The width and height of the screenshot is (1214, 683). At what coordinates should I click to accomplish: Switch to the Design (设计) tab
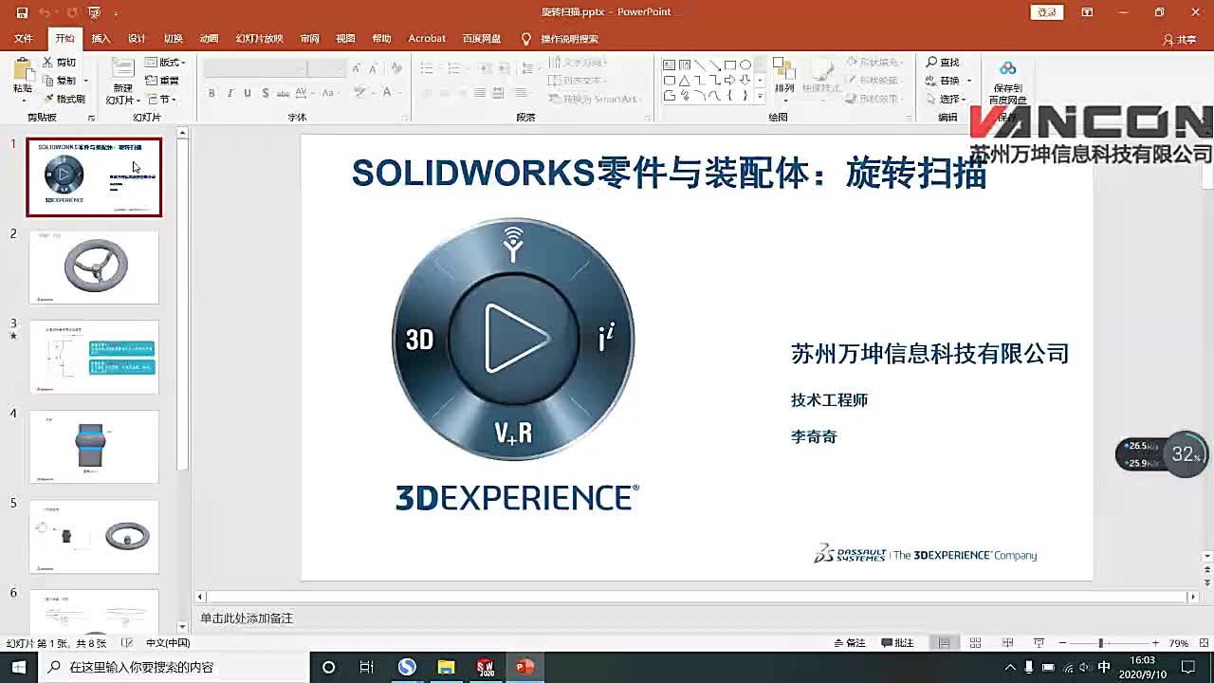(137, 39)
